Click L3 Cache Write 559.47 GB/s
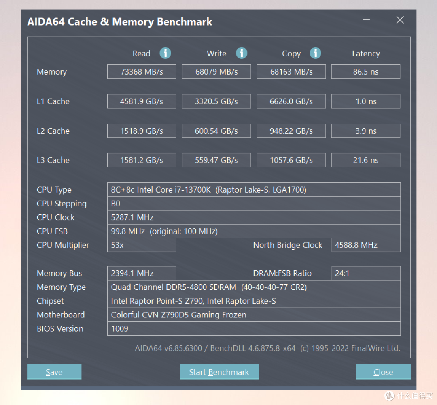 click(216, 160)
